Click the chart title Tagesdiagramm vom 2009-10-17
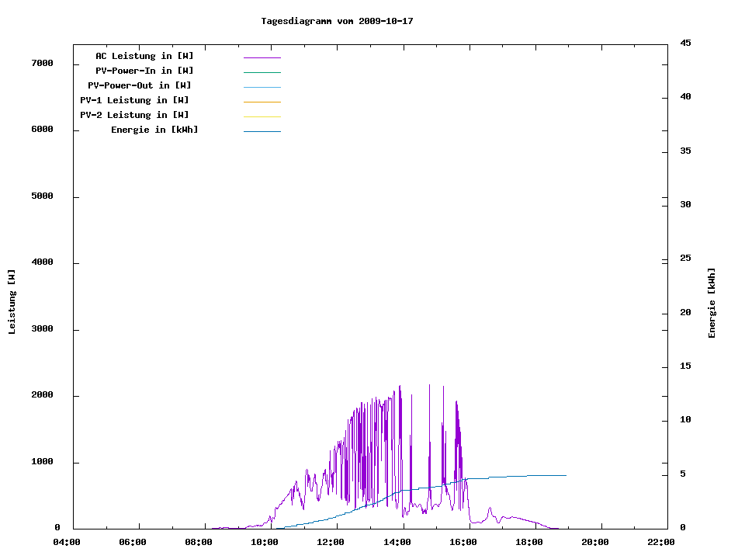The width and height of the screenshot is (745, 559). (337, 21)
